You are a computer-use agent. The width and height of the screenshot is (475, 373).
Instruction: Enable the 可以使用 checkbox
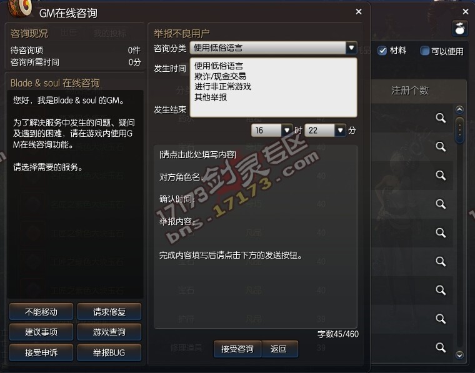(x=425, y=51)
